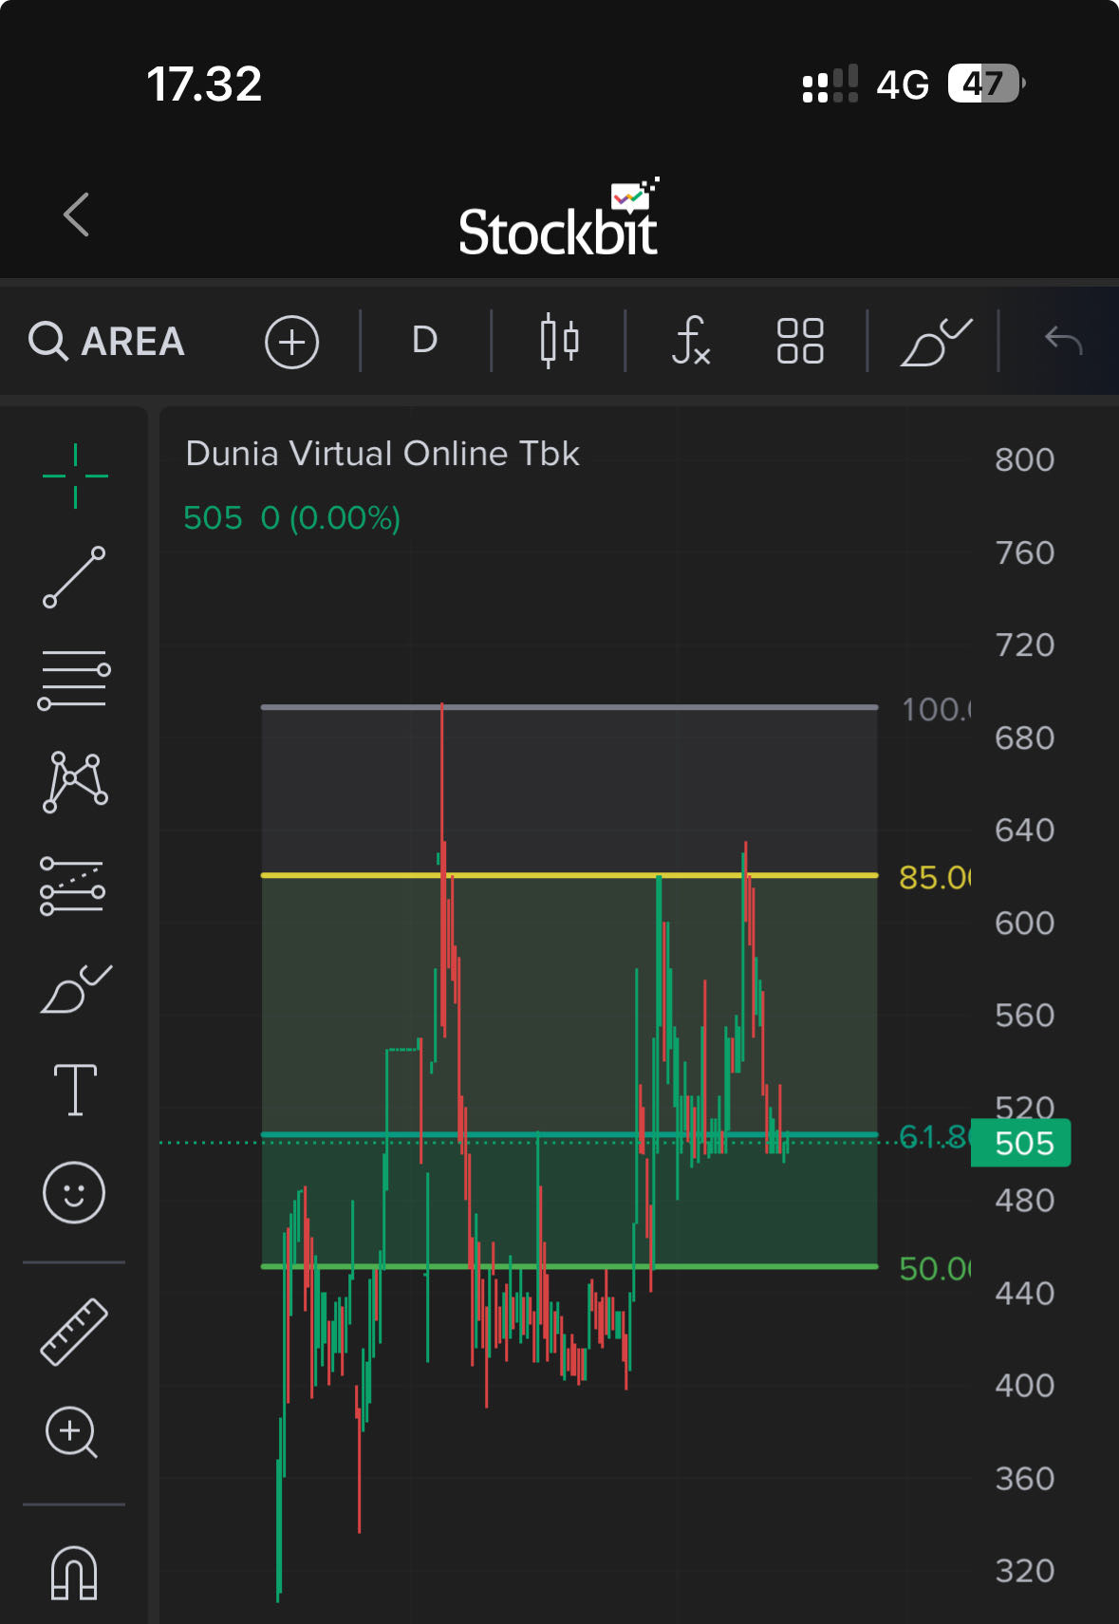Open the emoji sticker tool
Viewport: 1119px width, 1624px height.
click(74, 1192)
